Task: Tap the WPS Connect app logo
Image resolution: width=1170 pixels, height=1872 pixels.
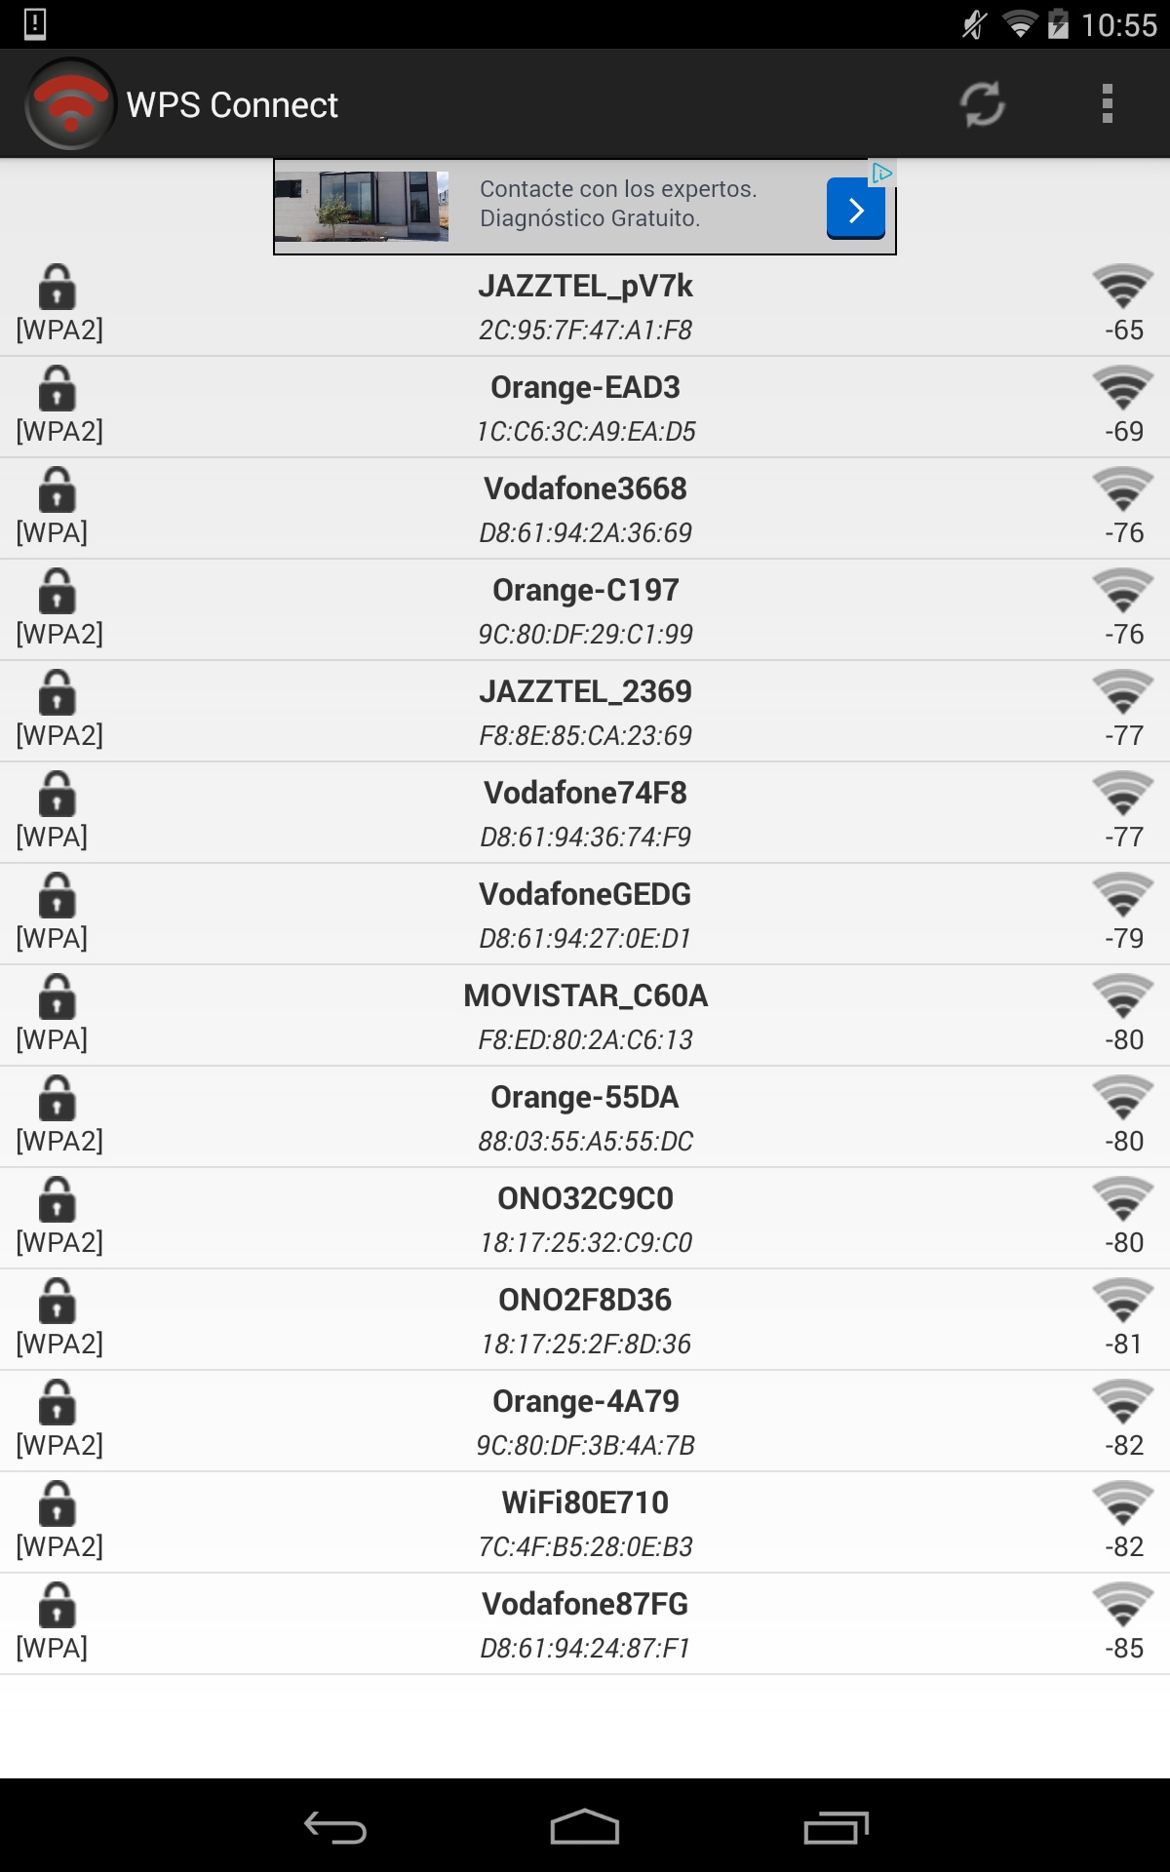Action: [x=70, y=104]
